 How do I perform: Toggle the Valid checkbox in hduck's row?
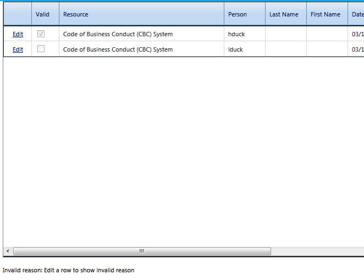coord(41,34)
